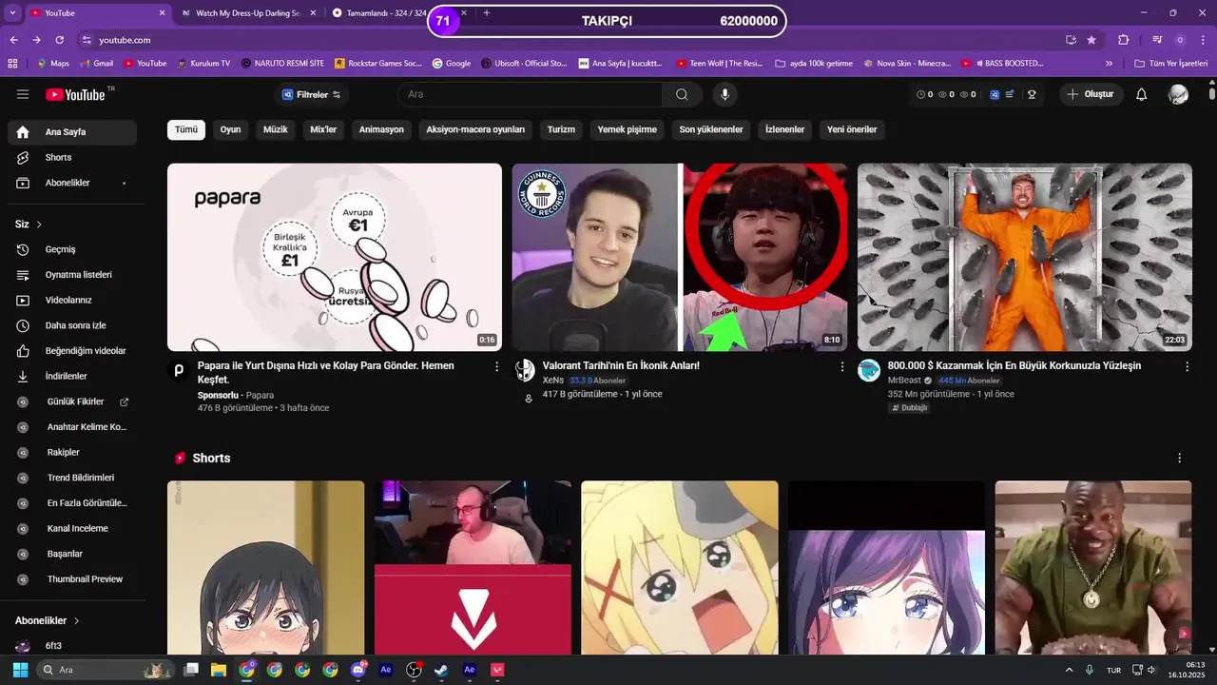This screenshot has height=685, width=1217.
Task: Open media controls icon in Chrome toolbar
Action: pyautogui.click(x=1157, y=40)
